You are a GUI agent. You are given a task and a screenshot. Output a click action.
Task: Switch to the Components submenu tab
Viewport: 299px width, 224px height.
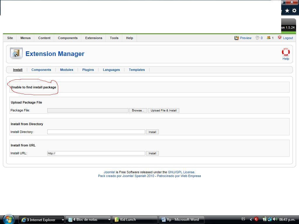[x=41, y=70]
